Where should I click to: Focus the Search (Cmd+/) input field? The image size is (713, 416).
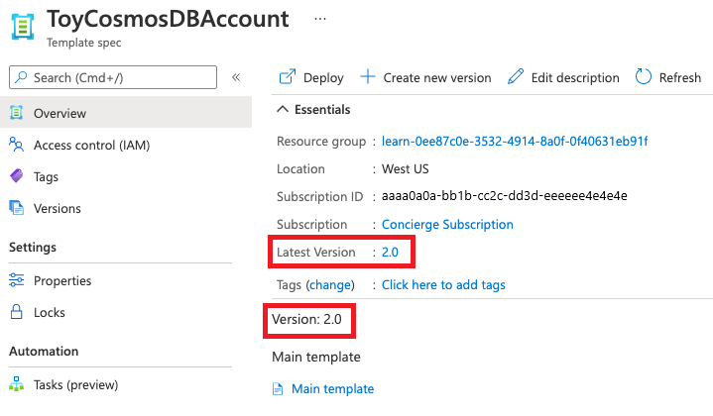(113, 77)
